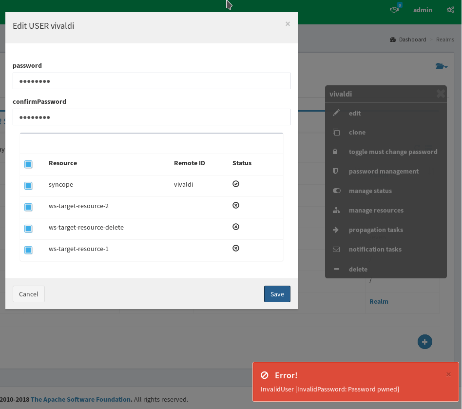The height and width of the screenshot is (409, 462).
Task: Choose manage resources entry
Action: click(376, 211)
